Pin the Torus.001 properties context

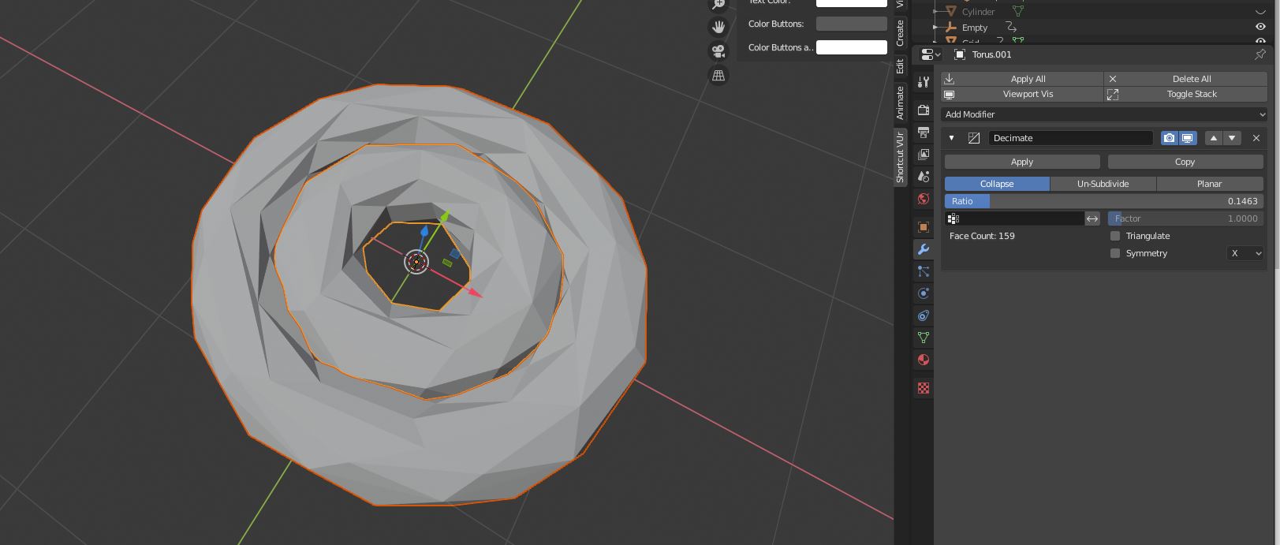1259,54
